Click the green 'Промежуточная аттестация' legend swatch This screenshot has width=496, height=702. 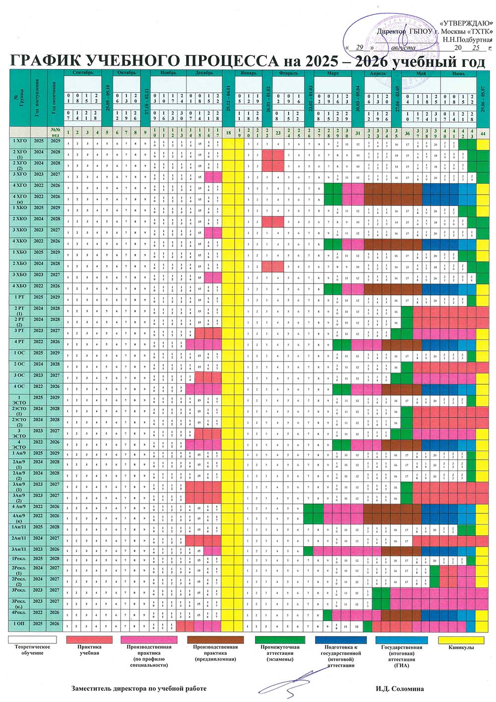pyautogui.click(x=280, y=640)
